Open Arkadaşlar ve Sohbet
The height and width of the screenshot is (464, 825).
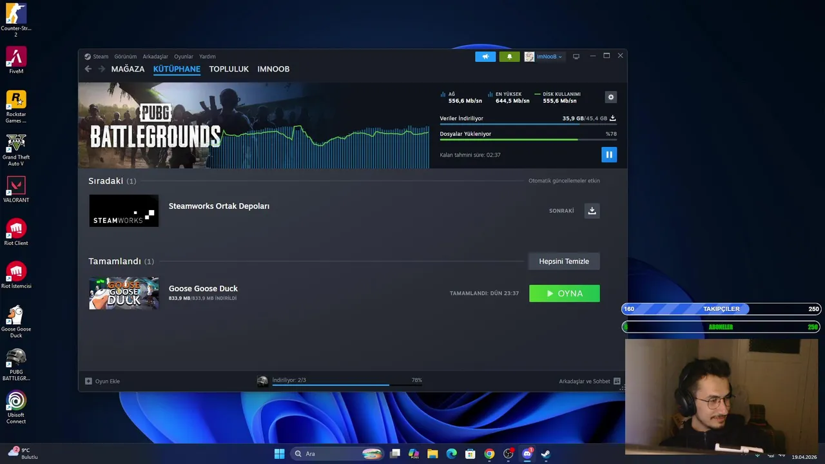click(x=589, y=381)
